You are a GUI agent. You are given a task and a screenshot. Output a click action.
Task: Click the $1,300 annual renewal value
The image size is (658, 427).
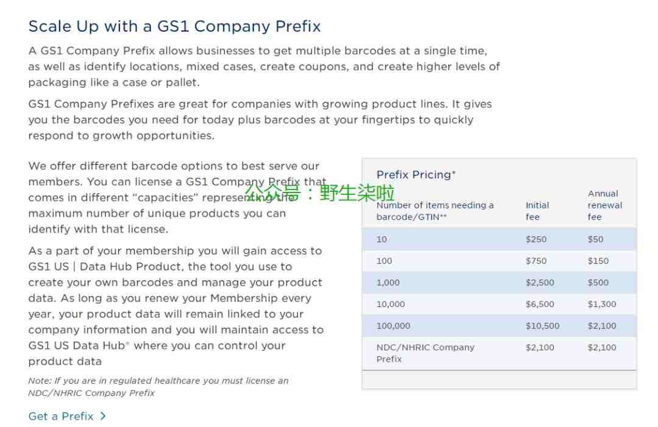pos(602,304)
